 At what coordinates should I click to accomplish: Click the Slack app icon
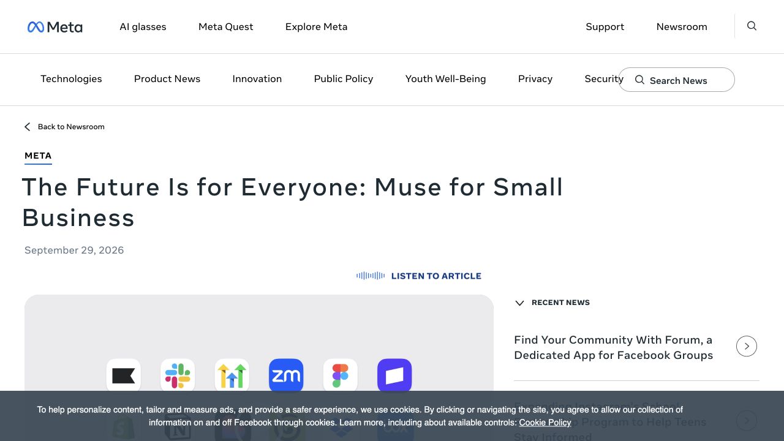tap(178, 375)
